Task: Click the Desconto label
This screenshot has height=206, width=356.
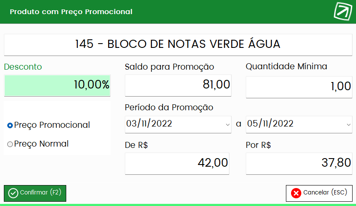Action: pyautogui.click(x=23, y=67)
